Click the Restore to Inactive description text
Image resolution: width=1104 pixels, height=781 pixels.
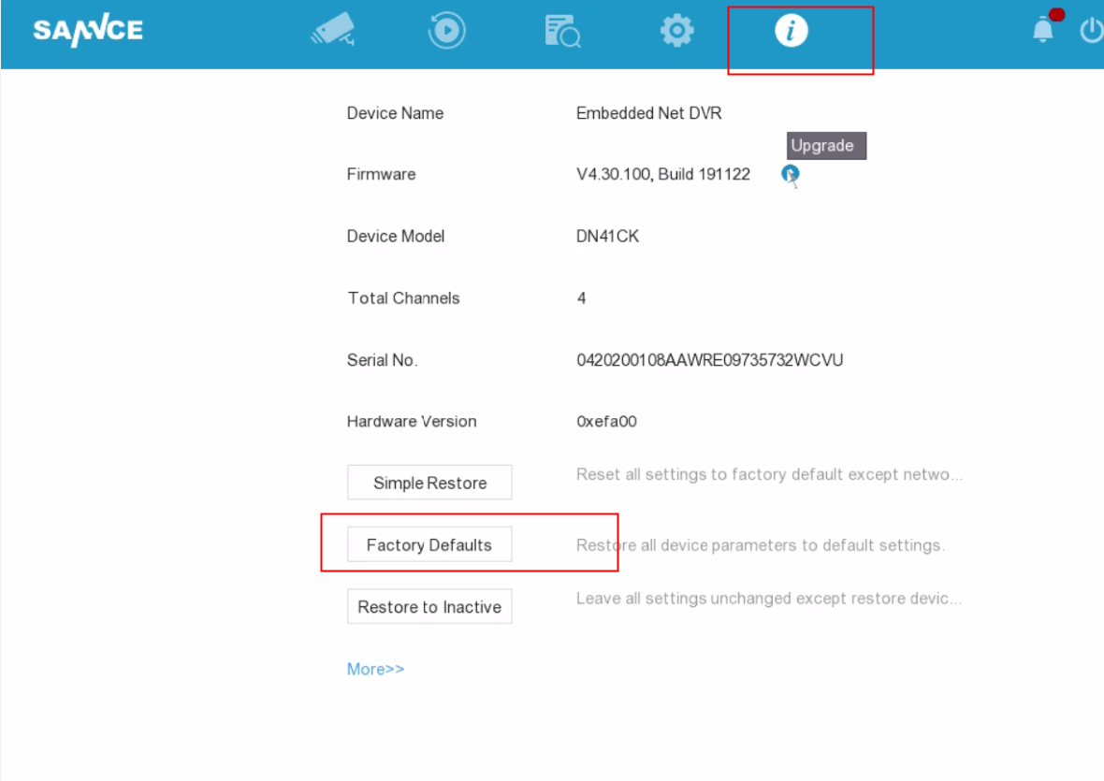[x=769, y=599]
